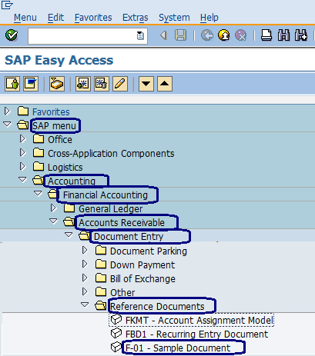Click the User menu toolbar icon
The width and height of the screenshot is (315, 356).
click(12, 84)
